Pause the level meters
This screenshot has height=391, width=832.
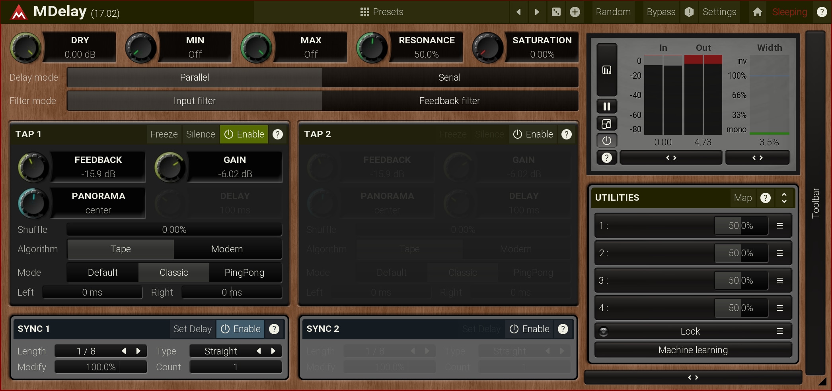(606, 106)
